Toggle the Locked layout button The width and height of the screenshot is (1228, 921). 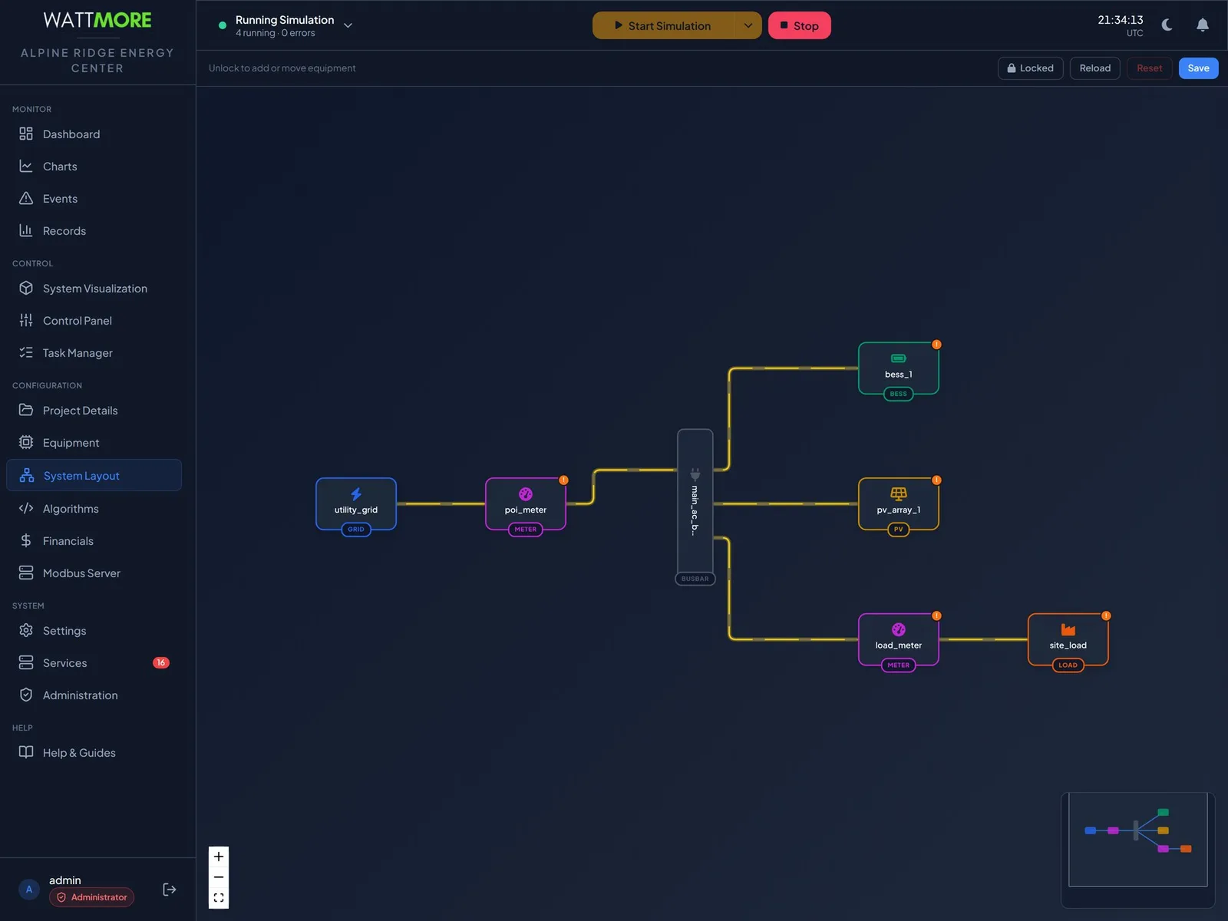click(x=1031, y=68)
